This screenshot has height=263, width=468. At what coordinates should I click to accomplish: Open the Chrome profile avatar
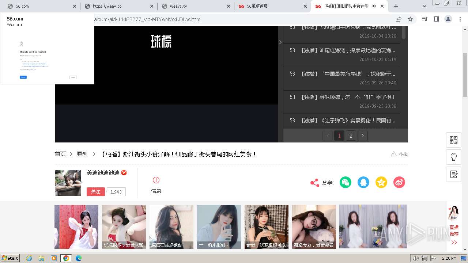(448, 19)
